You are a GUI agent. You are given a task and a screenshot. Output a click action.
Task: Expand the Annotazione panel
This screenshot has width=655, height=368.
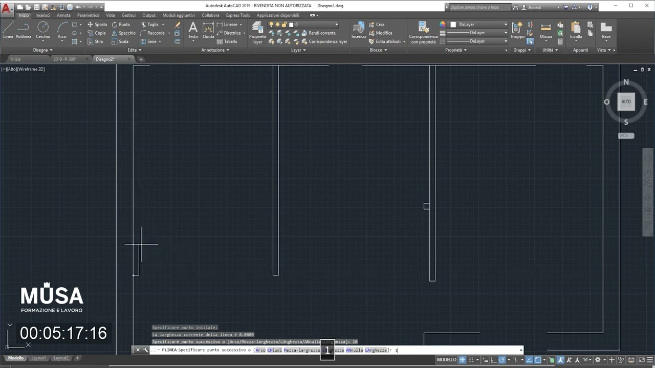pyautogui.click(x=215, y=50)
